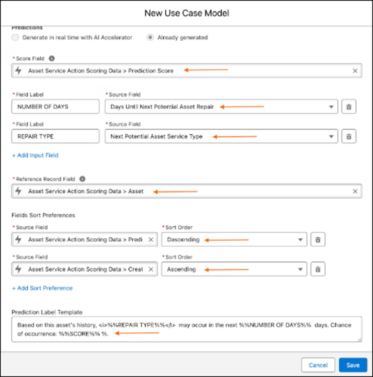Click the New Use Case Model title
The width and height of the screenshot is (373, 377).
click(x=187, y=13)
